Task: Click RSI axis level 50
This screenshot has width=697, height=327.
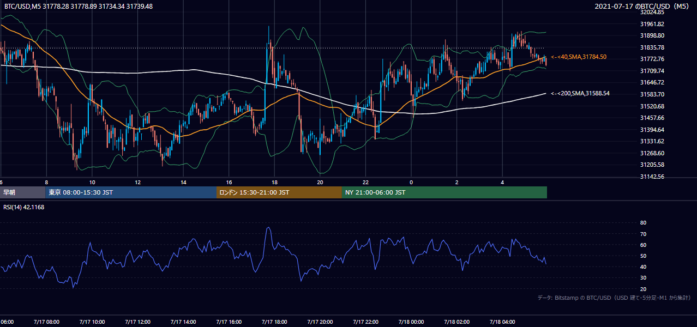Action: point(643,256)
